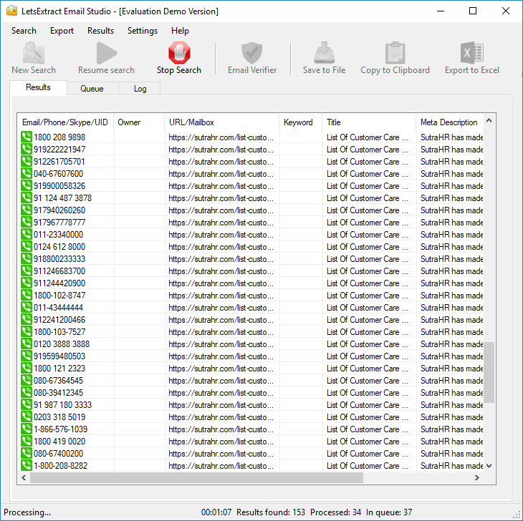Click phone icon beside 1-800-208-8282
The width and height of the screenshot is (523, 521).
[27, 465]
